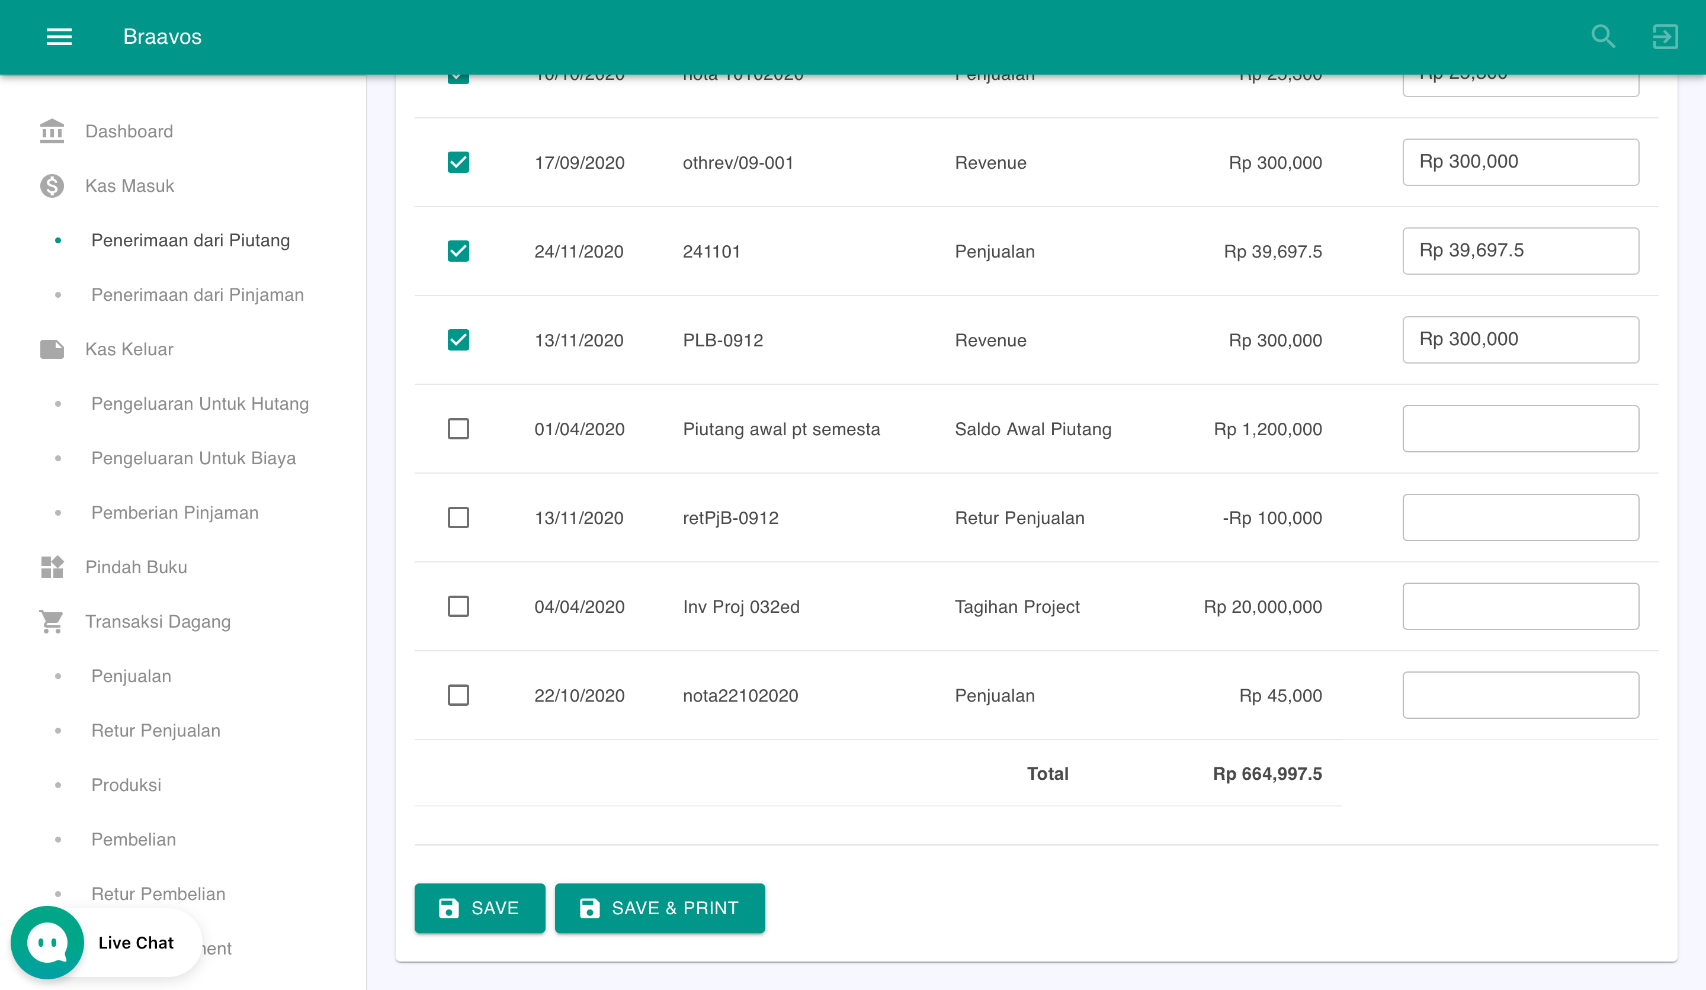The width and height of the screenshot is (1706, 990).
Task: Open the hamburger navigation menu
Action: [59, 37]
